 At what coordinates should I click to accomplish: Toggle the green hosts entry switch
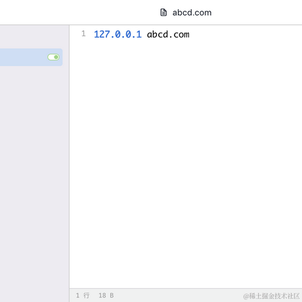tap(53, 57)
